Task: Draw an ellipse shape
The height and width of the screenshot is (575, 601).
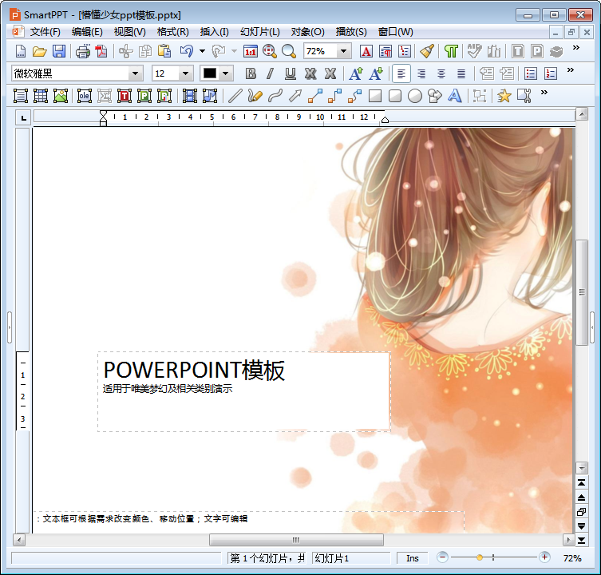Action: pyautogui.click(x=415, y=96)
